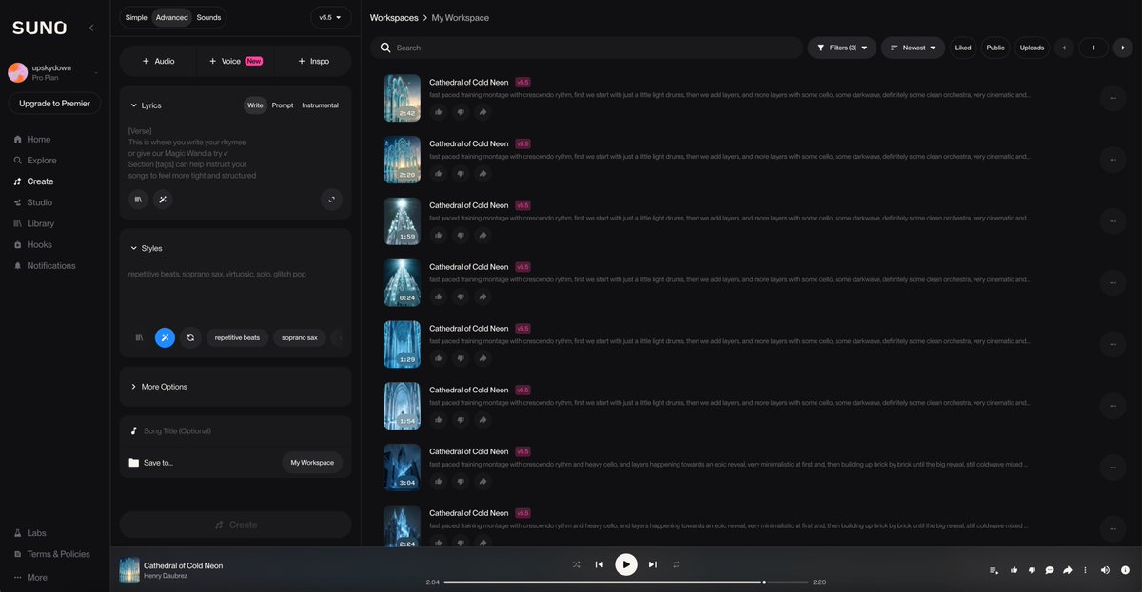Click the playback progress bar
Screen dimensions: 1142x592
point(626,582)
